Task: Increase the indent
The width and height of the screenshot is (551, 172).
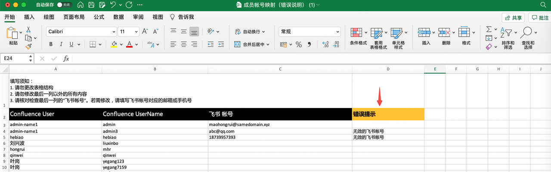Action: 221,44
